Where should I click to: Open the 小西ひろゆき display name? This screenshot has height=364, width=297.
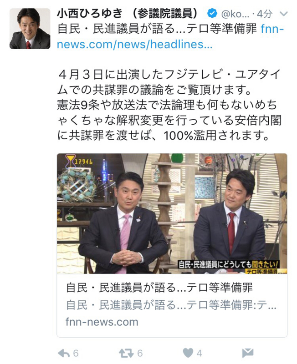pyautogui.click(x=90, y=14)
